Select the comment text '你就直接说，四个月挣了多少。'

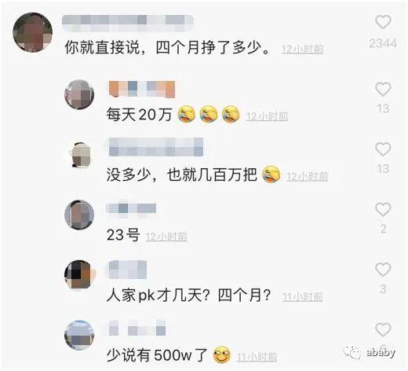[x=167, y=48]
